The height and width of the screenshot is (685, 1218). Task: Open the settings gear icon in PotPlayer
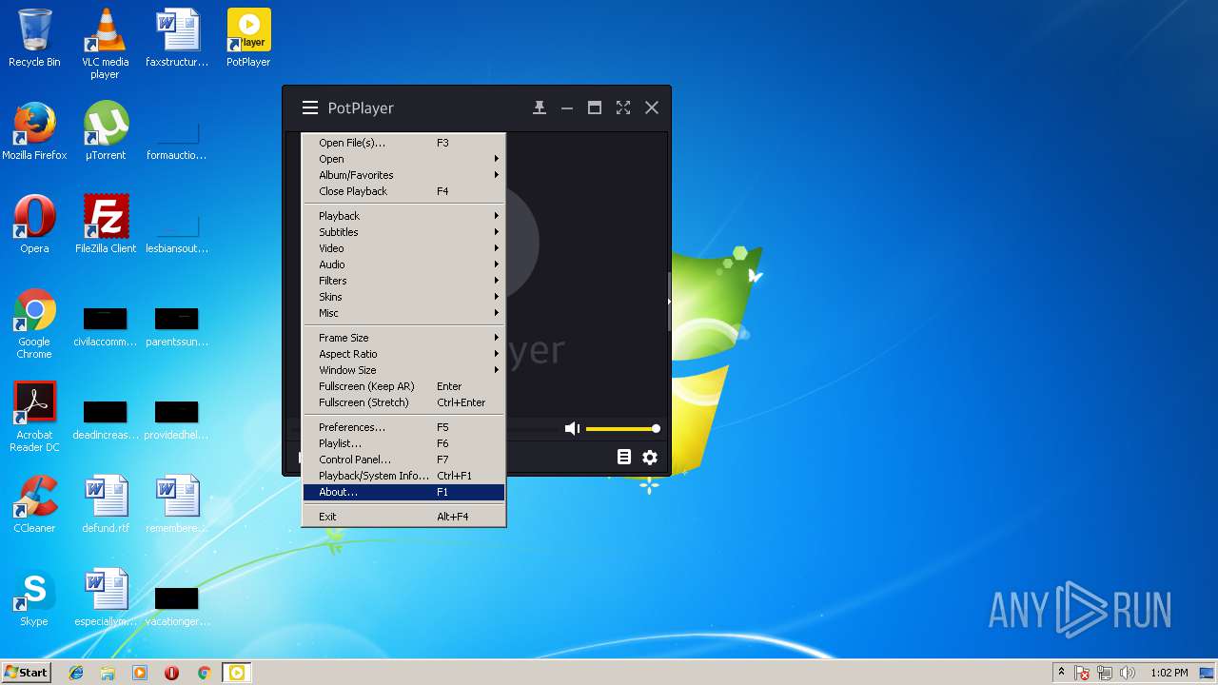(650, 458)
